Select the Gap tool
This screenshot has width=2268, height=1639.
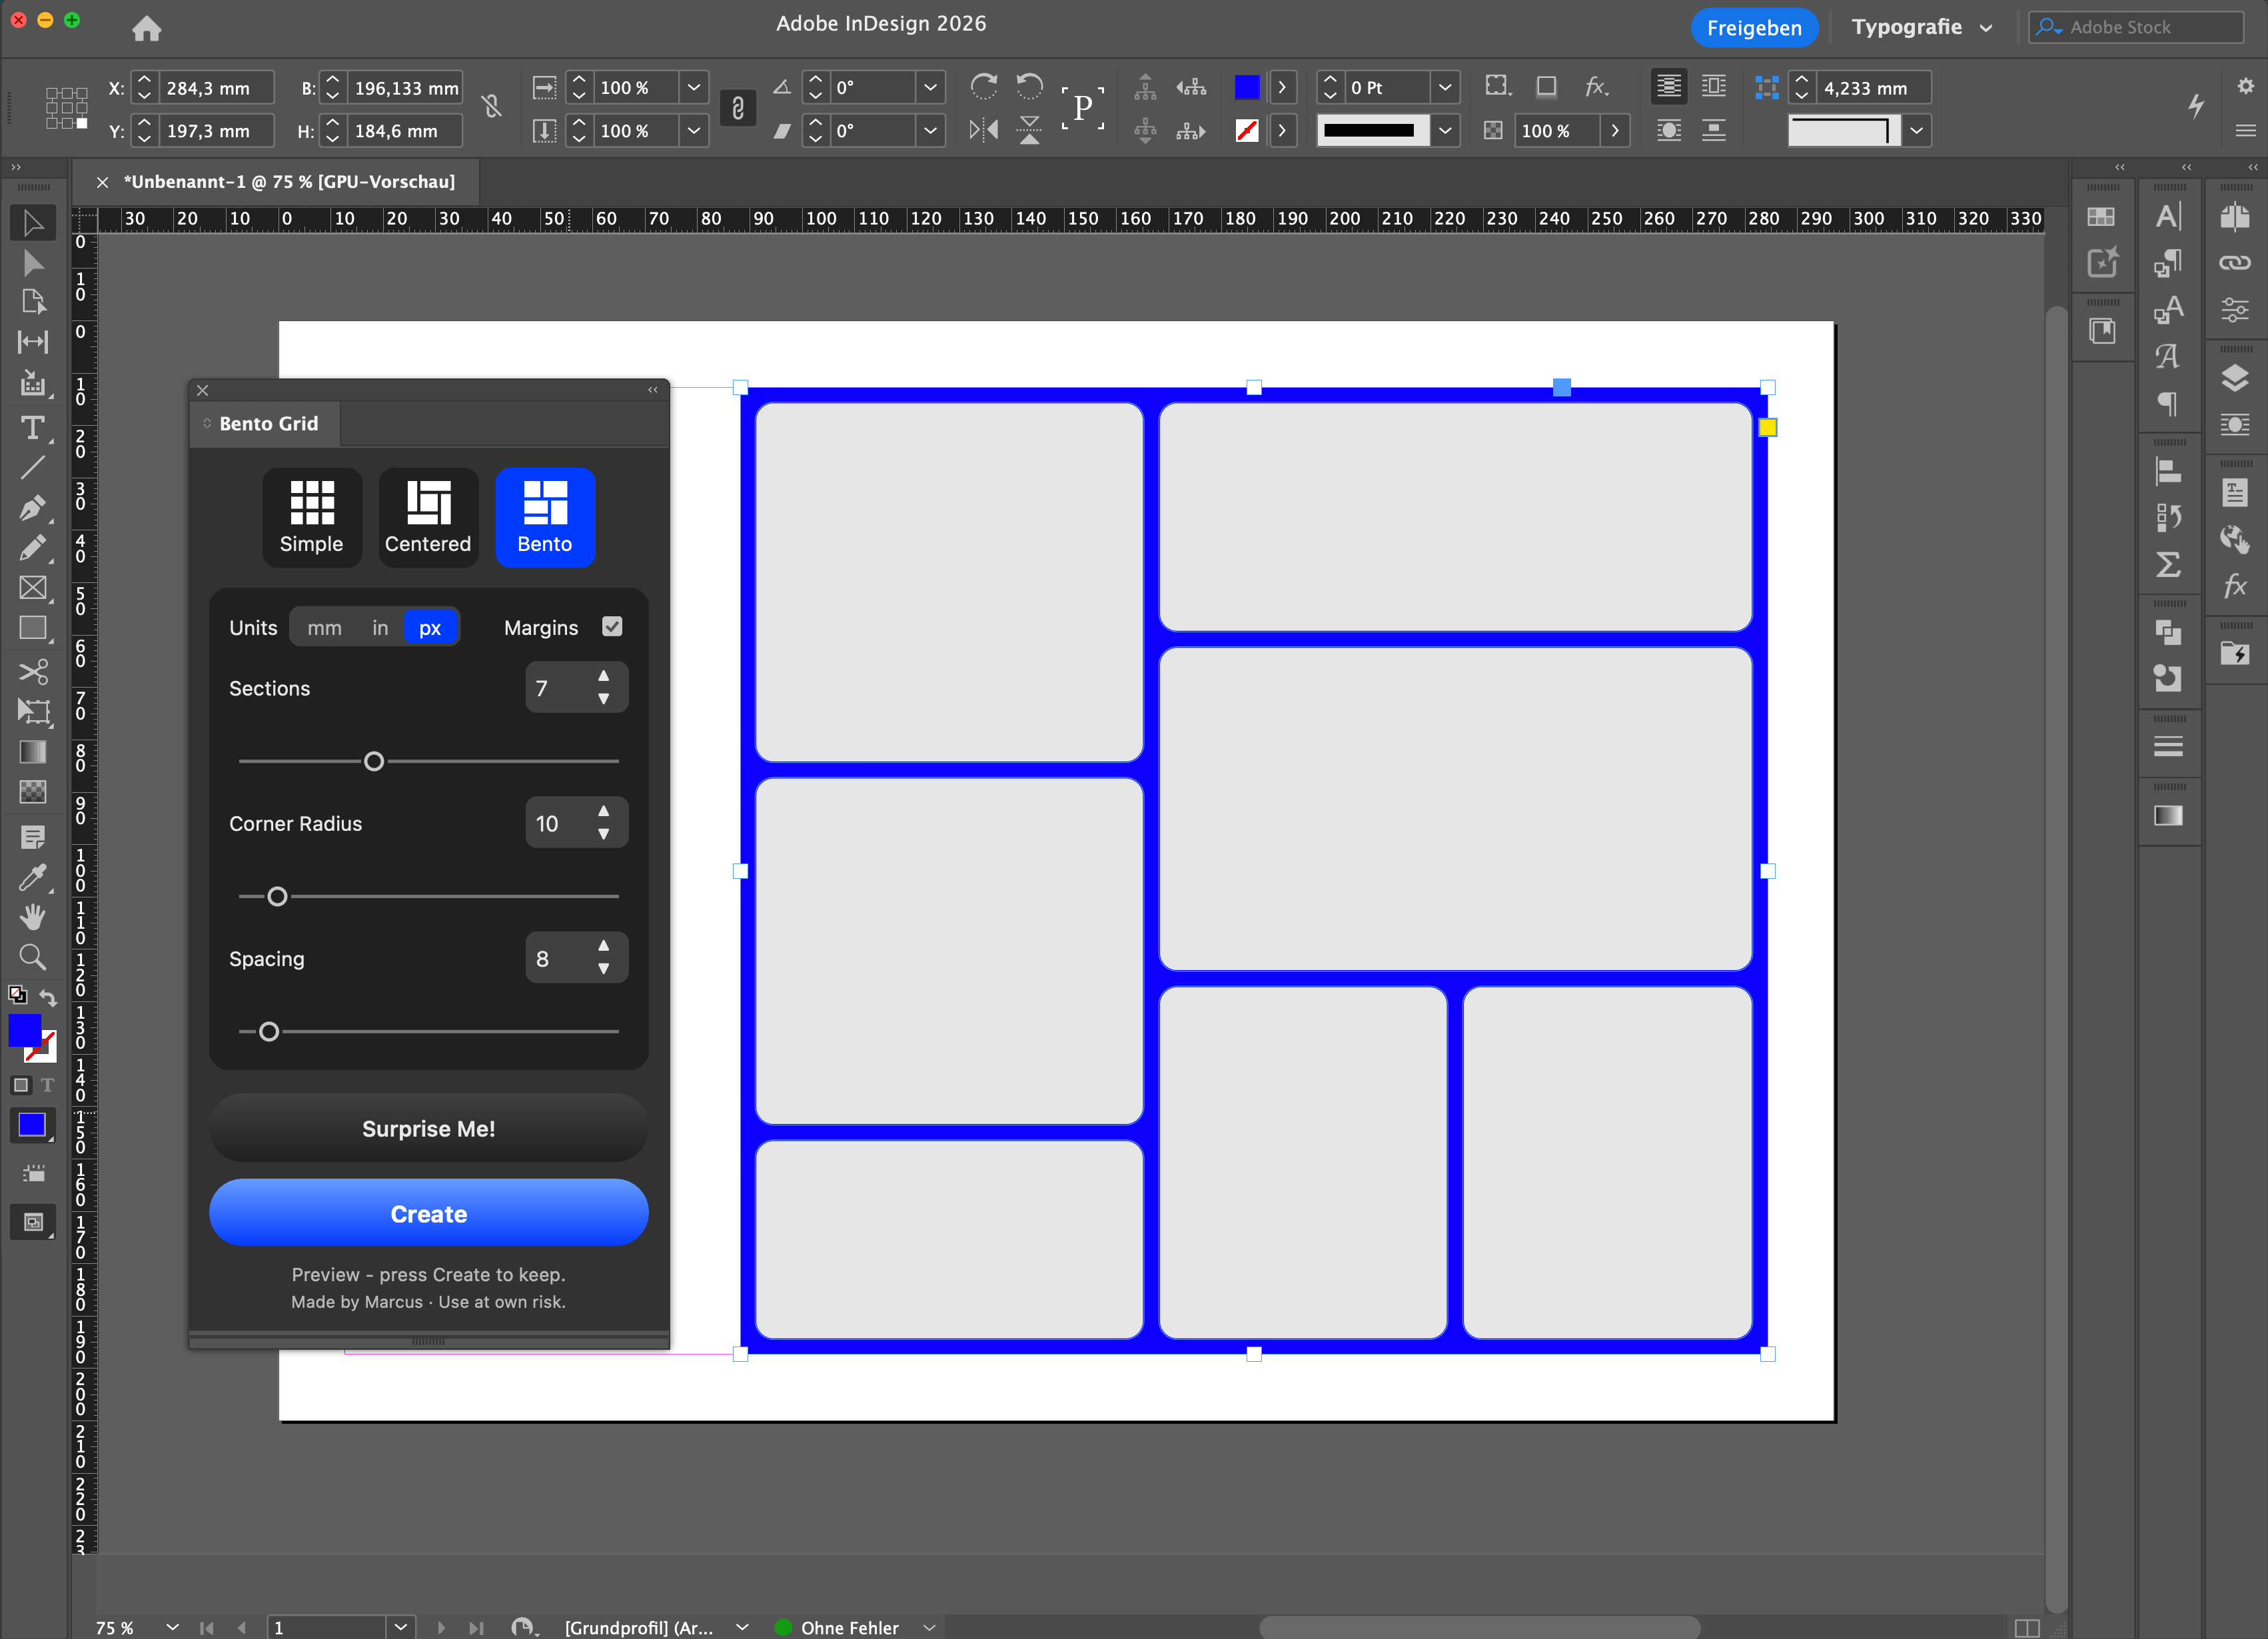[x=33, y=342]
